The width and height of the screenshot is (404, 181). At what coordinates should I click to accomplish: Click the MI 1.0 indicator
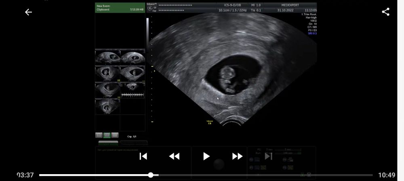pos(256,5)
